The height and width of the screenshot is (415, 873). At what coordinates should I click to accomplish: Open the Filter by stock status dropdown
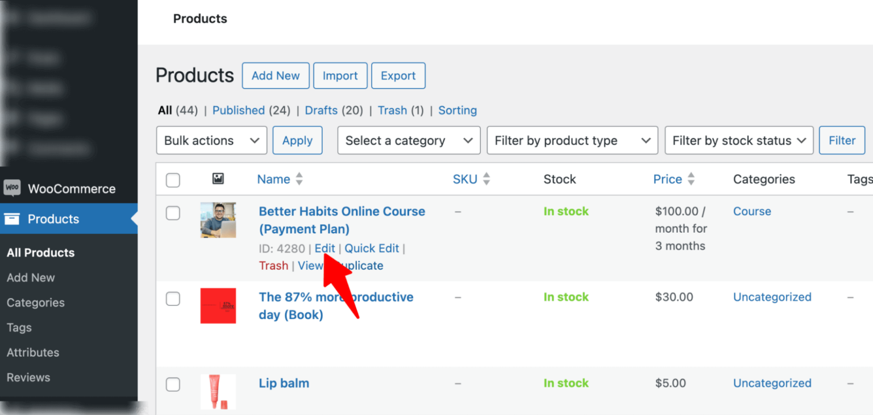coord(738,140)
